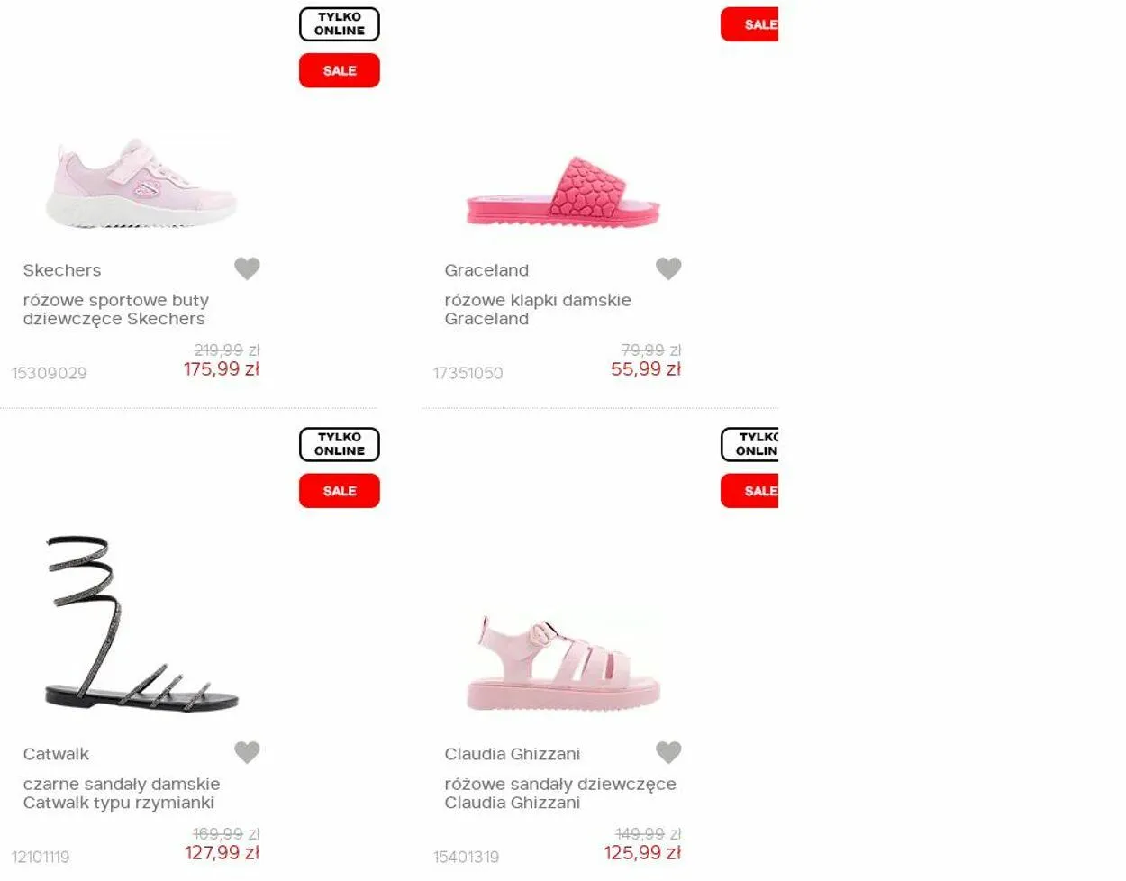
Task: Click SALE badge above Graceland slides
Action: point(749,24)
